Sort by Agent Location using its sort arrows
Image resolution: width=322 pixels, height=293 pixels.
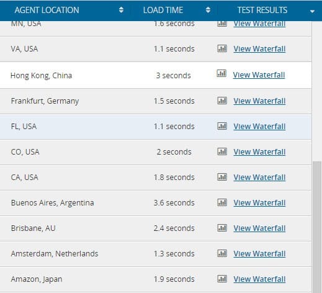click(x=121, y=10)
